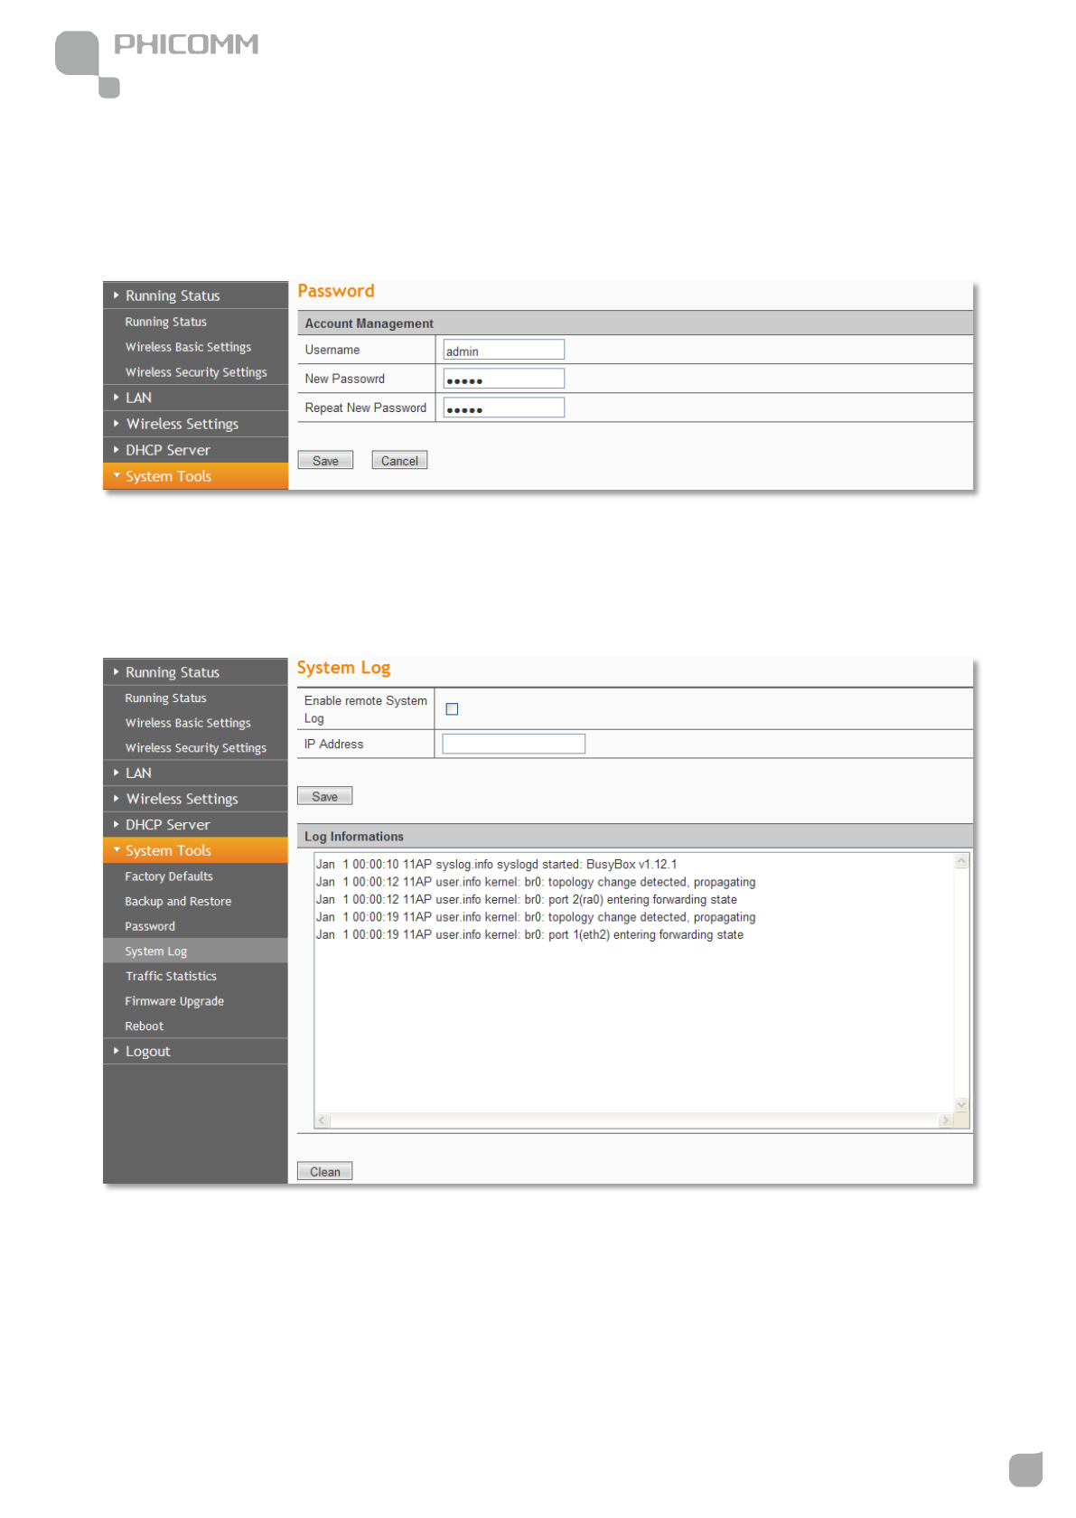The height and width of the screenshot is (1518, 1076).
Task: Expand Wireless Settings in System Log sidebar
Action: tap(195, 799)
